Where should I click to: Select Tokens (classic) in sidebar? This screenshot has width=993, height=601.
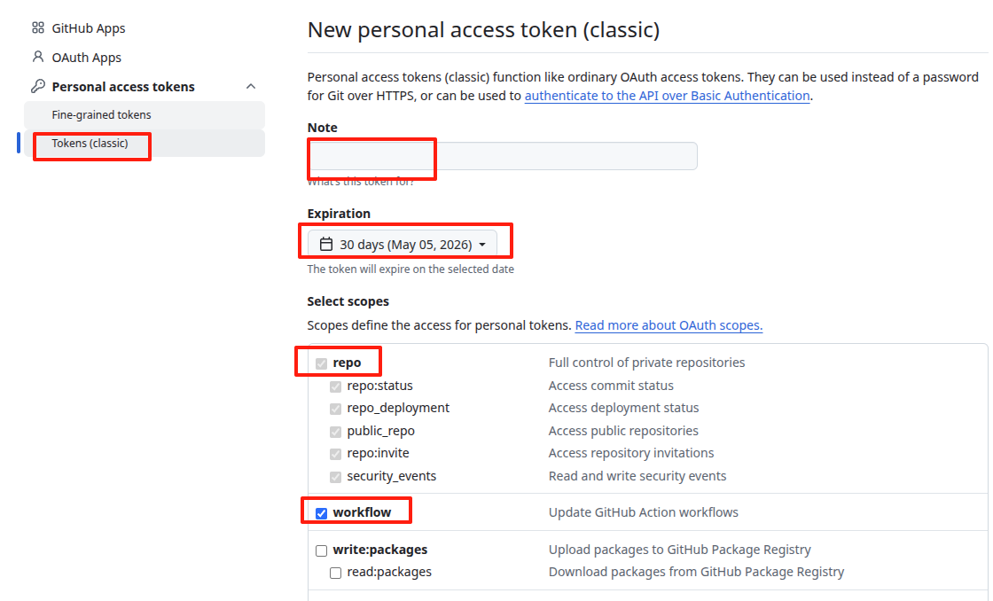pos(90,144)
